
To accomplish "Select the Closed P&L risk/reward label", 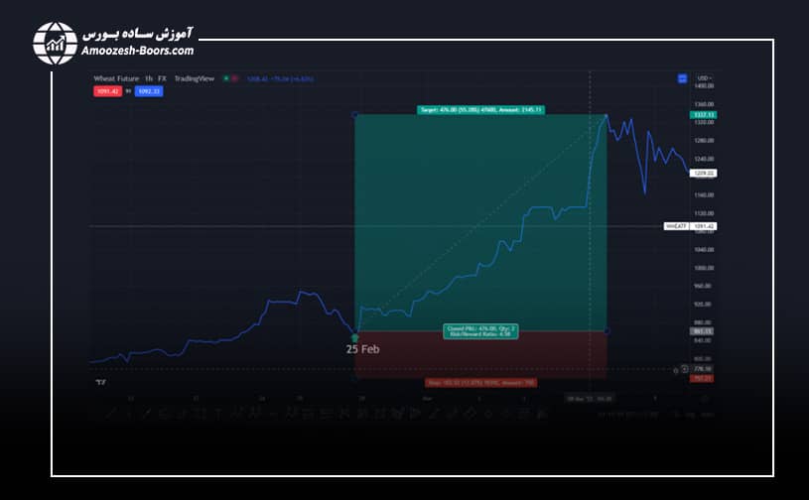I will pos(479,332).
